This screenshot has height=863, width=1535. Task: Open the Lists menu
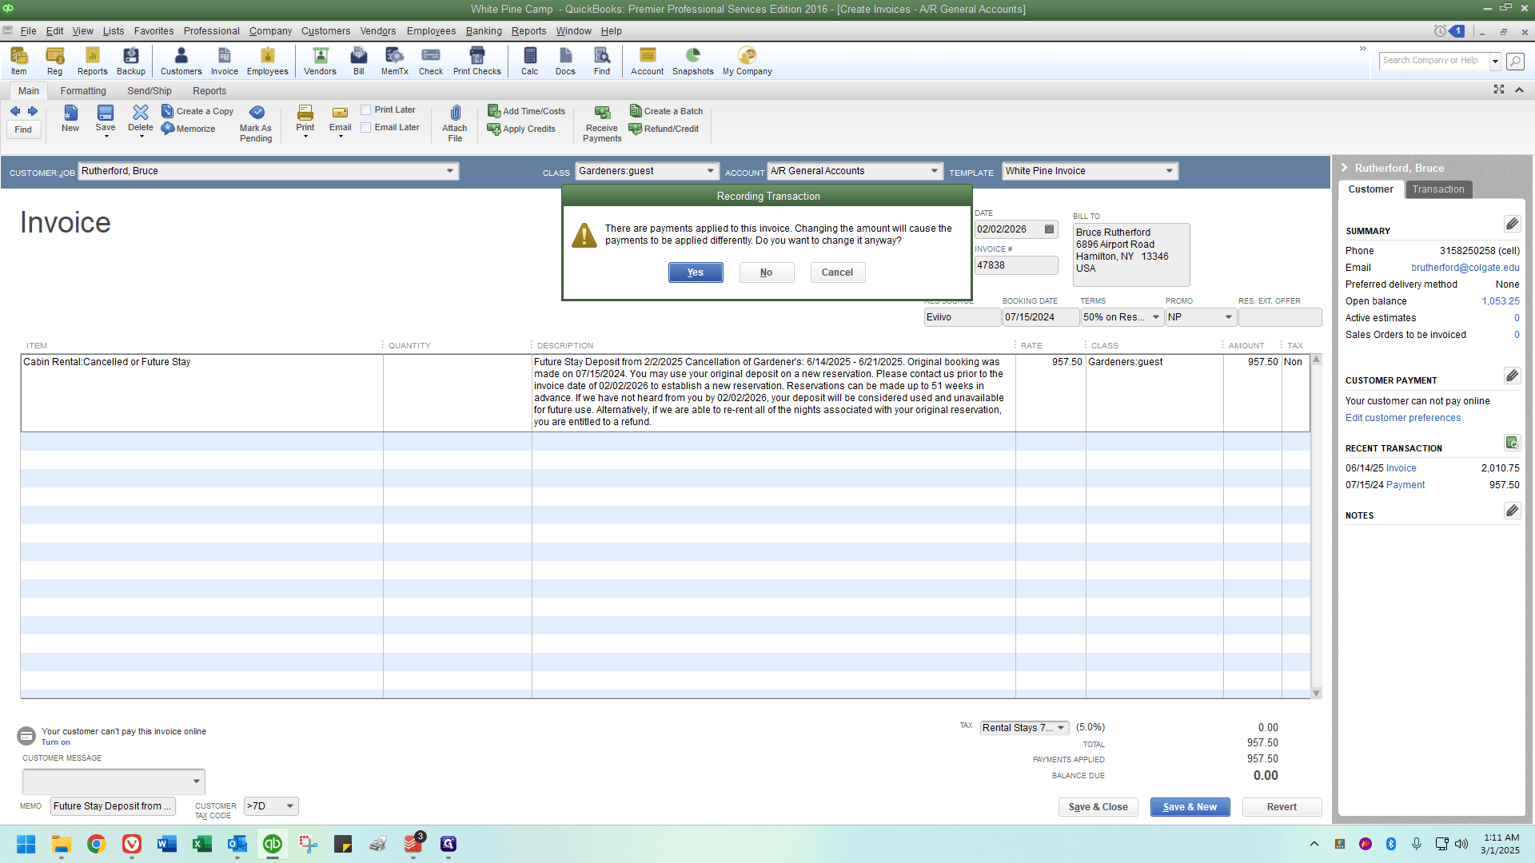[114, 31]
